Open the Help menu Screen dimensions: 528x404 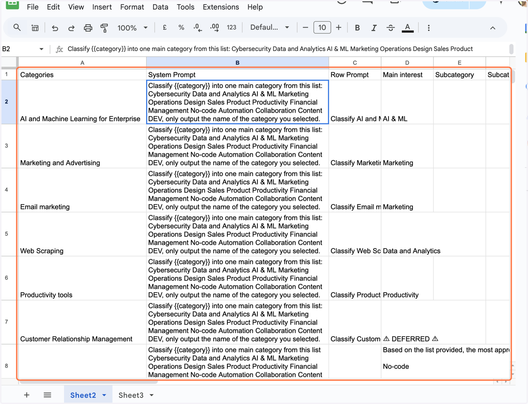255,7
